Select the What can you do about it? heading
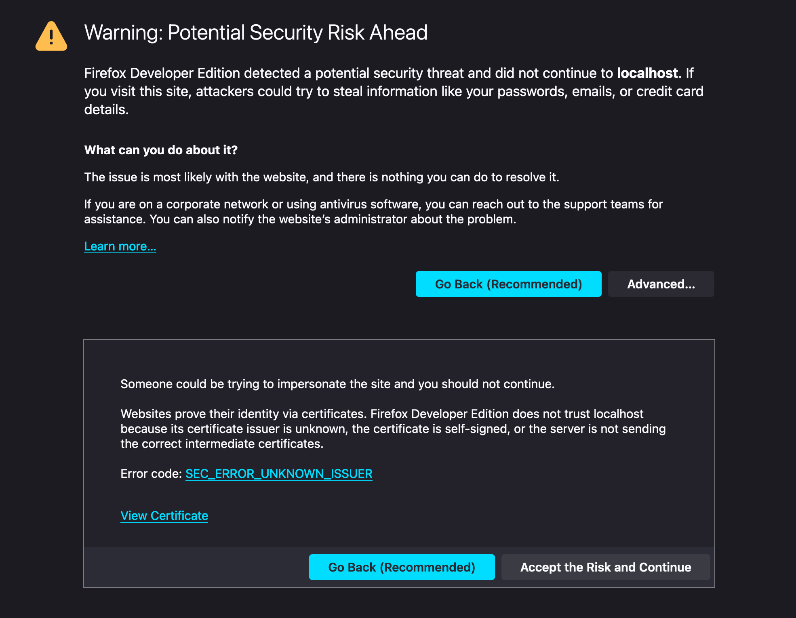The width and height of the screenshot is (796, 618). [x=161, y=150]
